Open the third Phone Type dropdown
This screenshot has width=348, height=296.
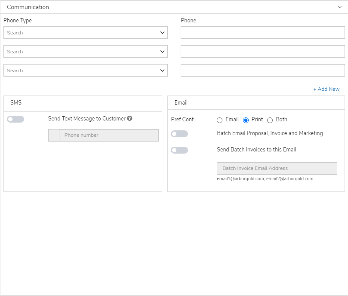tap(86, 71)
